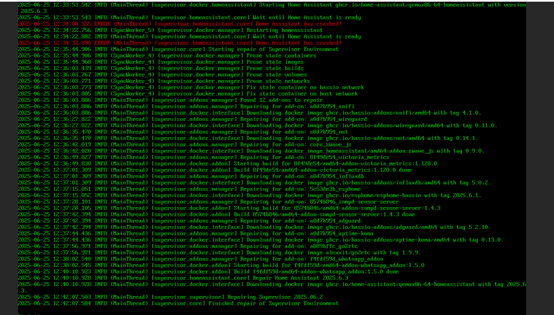Select add-on name 'a0d7b954_influxdb'

point(337,177)
